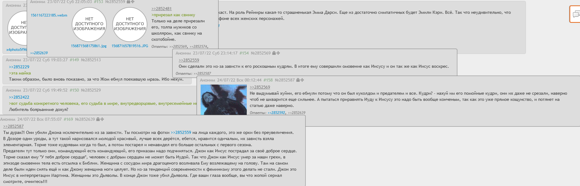Click post ID №2852559 to reply
Image resolution: width=580 pixels, height=186 pixels.
115,2
